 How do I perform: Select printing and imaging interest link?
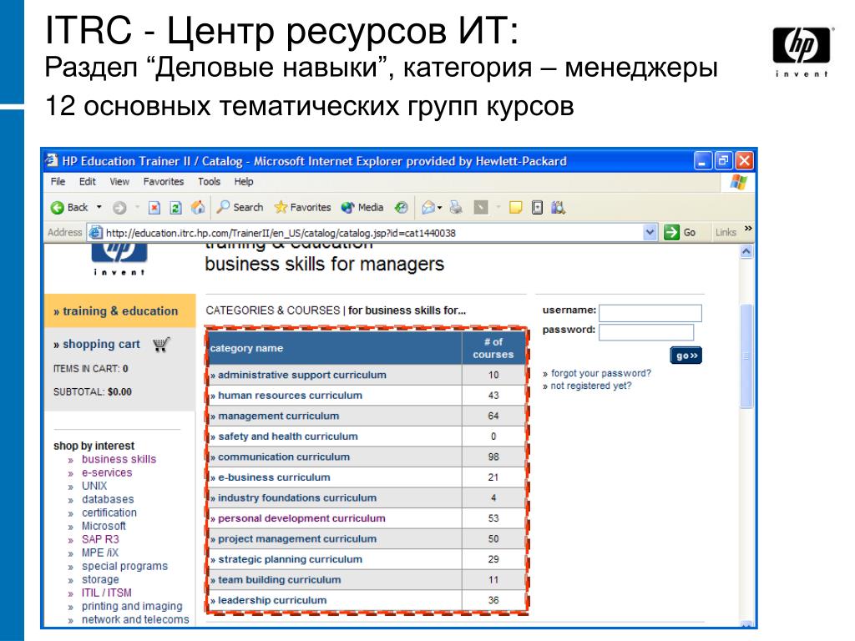(132, 606)
